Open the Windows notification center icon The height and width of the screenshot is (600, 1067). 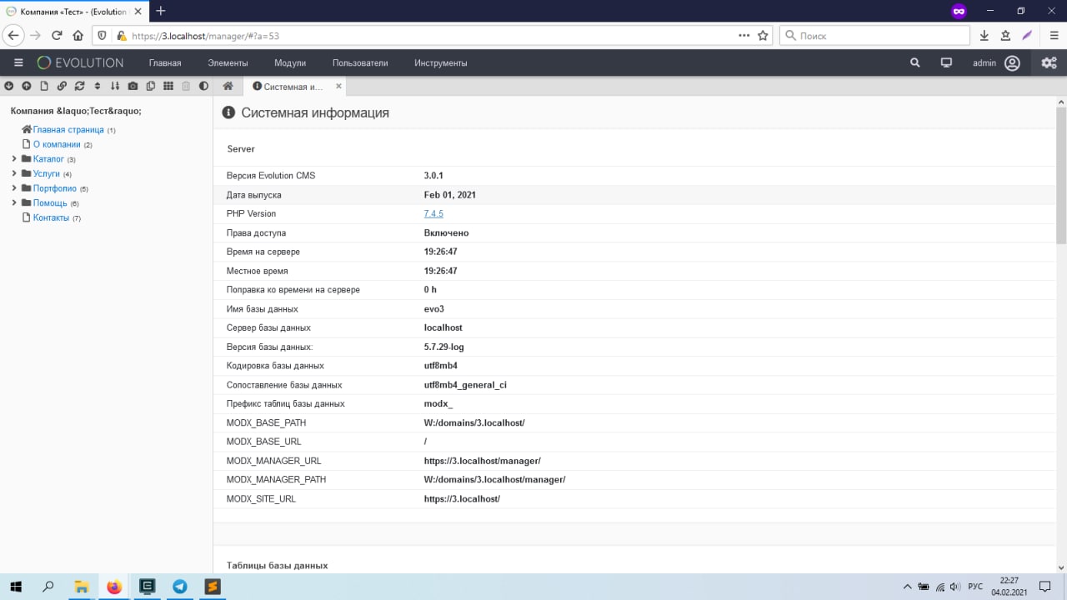(x=1044, y=587)
